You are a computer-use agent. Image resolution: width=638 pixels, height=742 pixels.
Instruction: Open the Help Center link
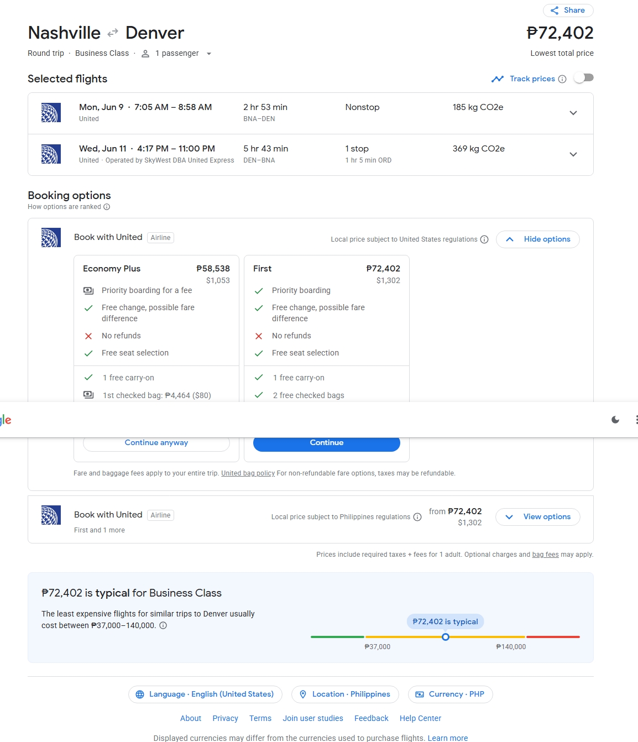click(420, 718)
